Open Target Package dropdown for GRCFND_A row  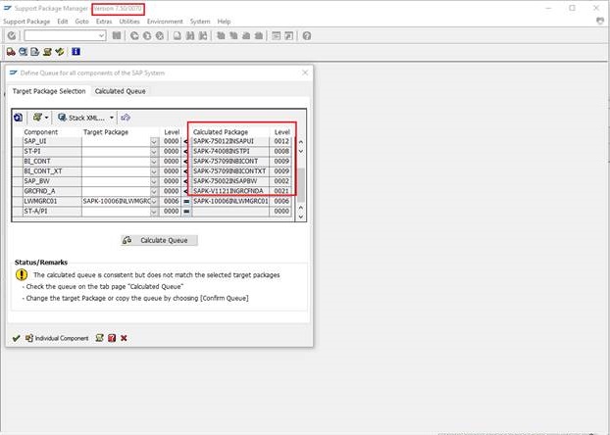pyautogui.click(x=154, y=191)
